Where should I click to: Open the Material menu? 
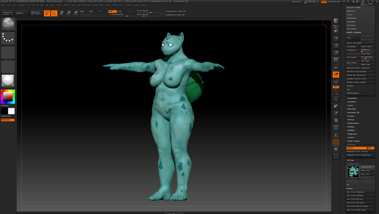(x=66, y=5)
